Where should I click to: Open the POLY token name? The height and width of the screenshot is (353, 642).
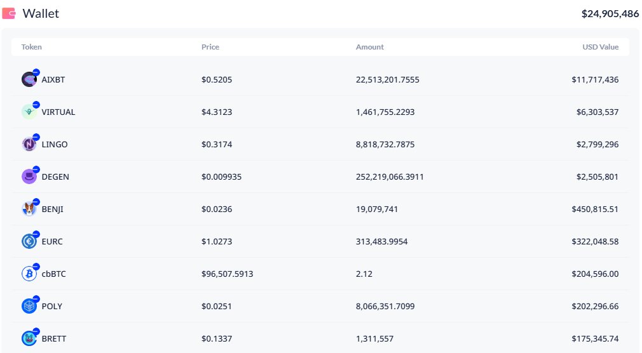pos(51,307)
